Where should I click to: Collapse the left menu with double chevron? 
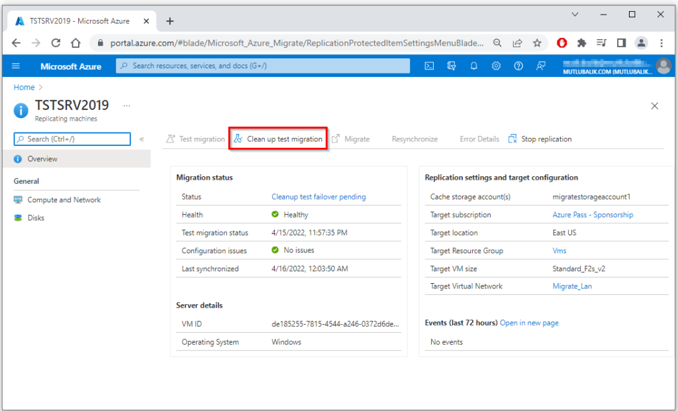142,139
